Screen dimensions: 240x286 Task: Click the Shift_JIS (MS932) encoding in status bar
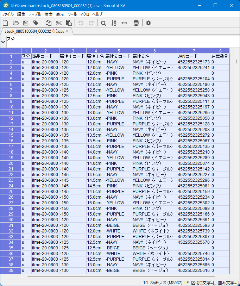click(165, 282)
